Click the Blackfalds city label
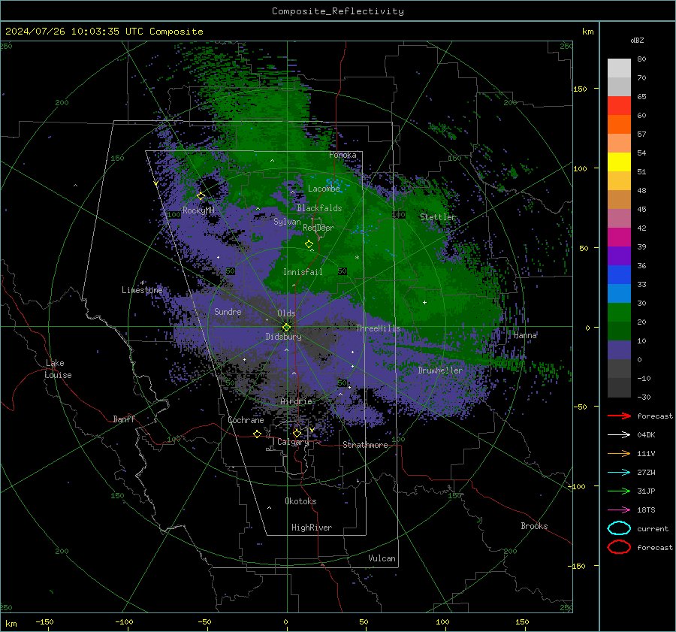Image resolution: width=676 pixels, height=632 pixels. point(319,208)
